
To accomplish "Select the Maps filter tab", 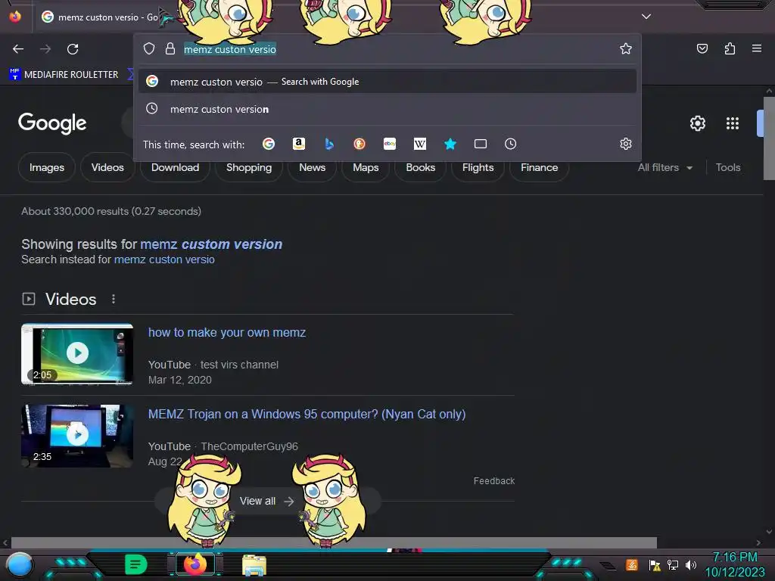I will (x=366, y=167).
